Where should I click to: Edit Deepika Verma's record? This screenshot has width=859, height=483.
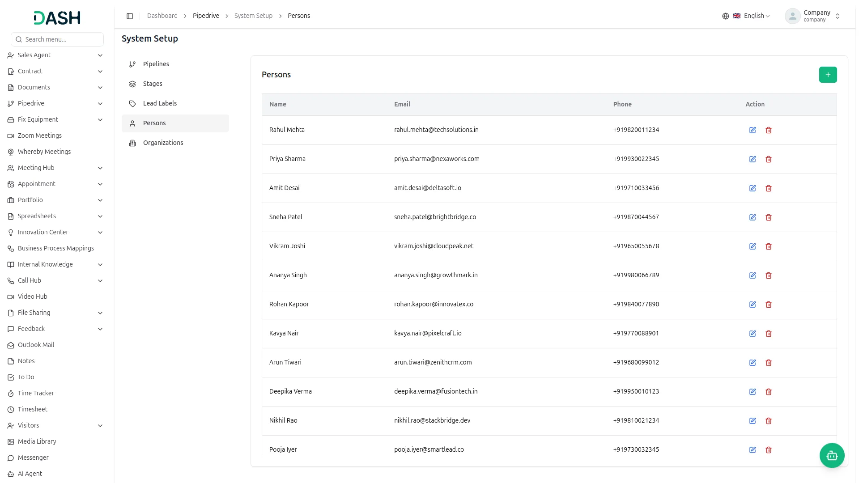pos(753,392)
